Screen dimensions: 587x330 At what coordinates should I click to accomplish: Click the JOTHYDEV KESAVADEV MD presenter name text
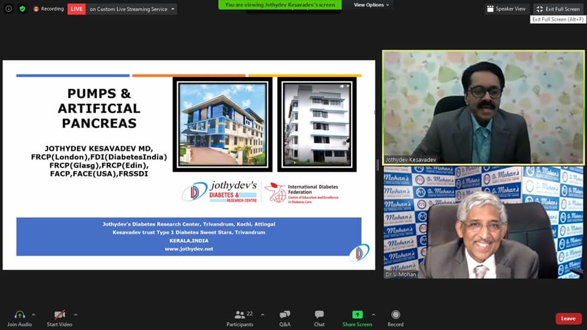[x=99, y=148]
